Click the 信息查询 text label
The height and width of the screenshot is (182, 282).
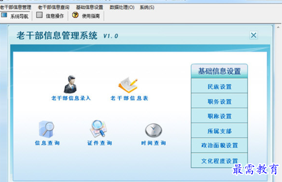coord(47,143)
